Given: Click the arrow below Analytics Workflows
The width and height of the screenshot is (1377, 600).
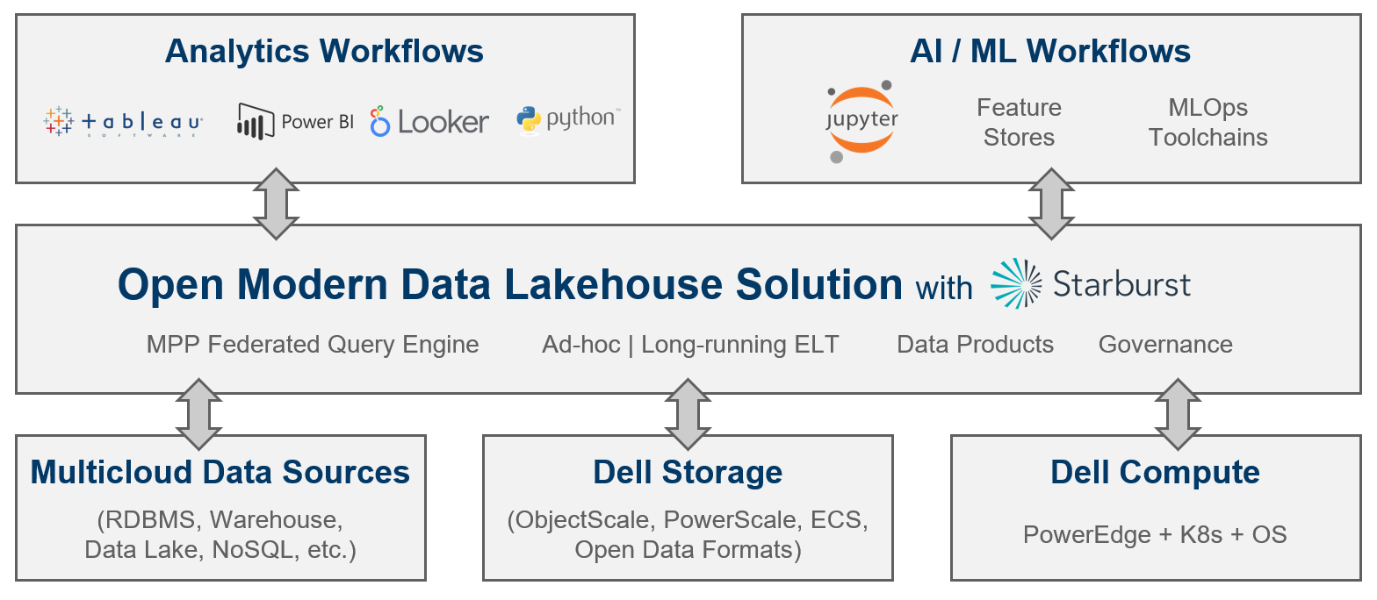Looking at the screenshot, I should point(276,204).
